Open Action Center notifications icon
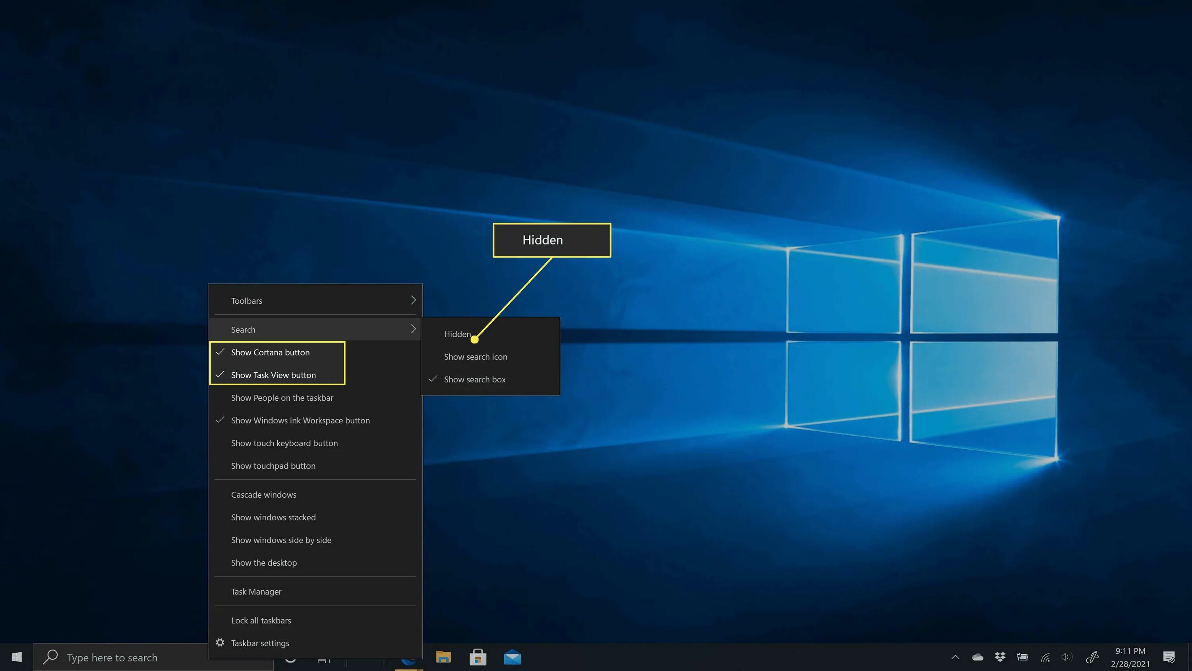This screenshot has width=1192, height=671. click(1169, 657)
